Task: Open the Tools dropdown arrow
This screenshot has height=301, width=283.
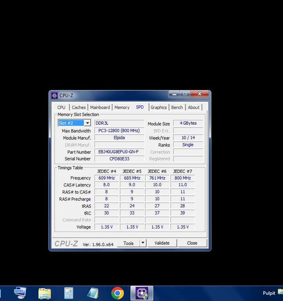Action: click(x=143, y=243)
